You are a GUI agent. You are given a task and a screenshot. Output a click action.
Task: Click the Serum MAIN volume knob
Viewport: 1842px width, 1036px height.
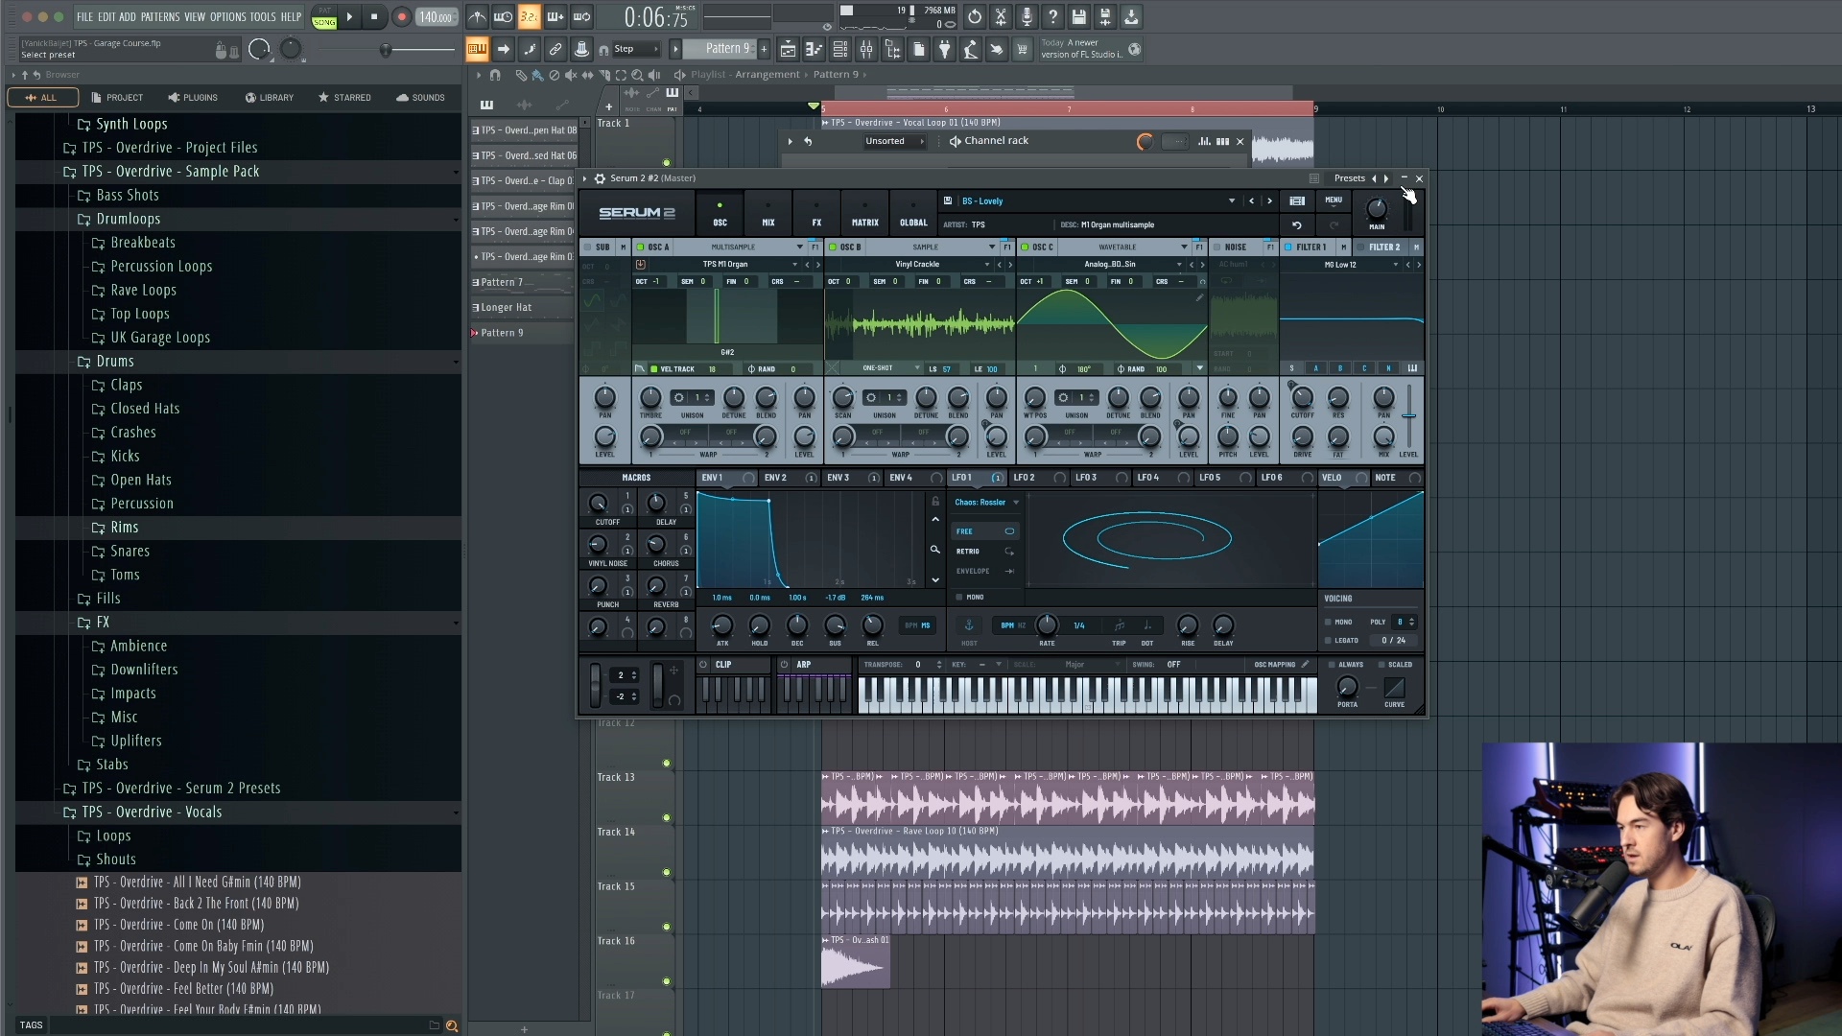[x=1377, y=208]
